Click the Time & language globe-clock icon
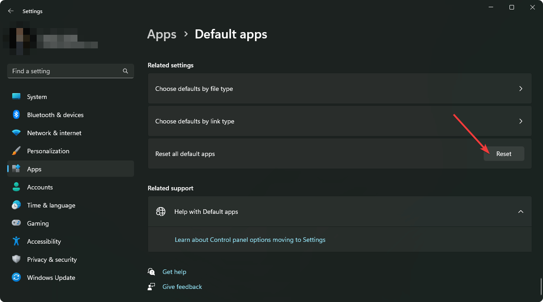 [16, 205]
